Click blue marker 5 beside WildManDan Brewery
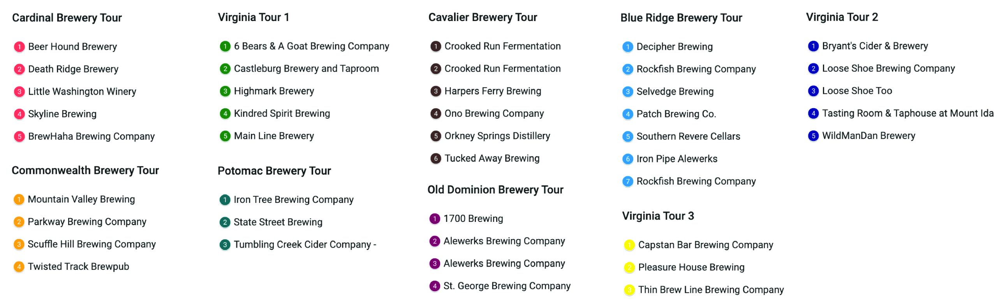Screen dimensions: 997x306 point(813,136)
